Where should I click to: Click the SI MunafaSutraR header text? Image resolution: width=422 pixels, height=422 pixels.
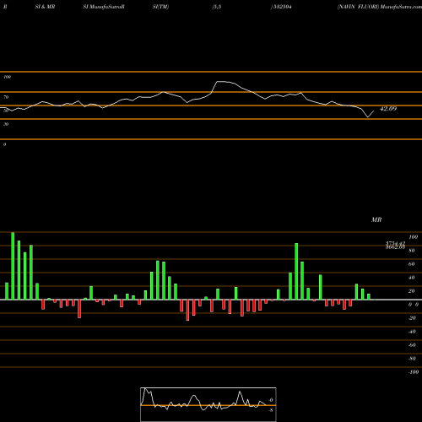click(x=104, y=7)
